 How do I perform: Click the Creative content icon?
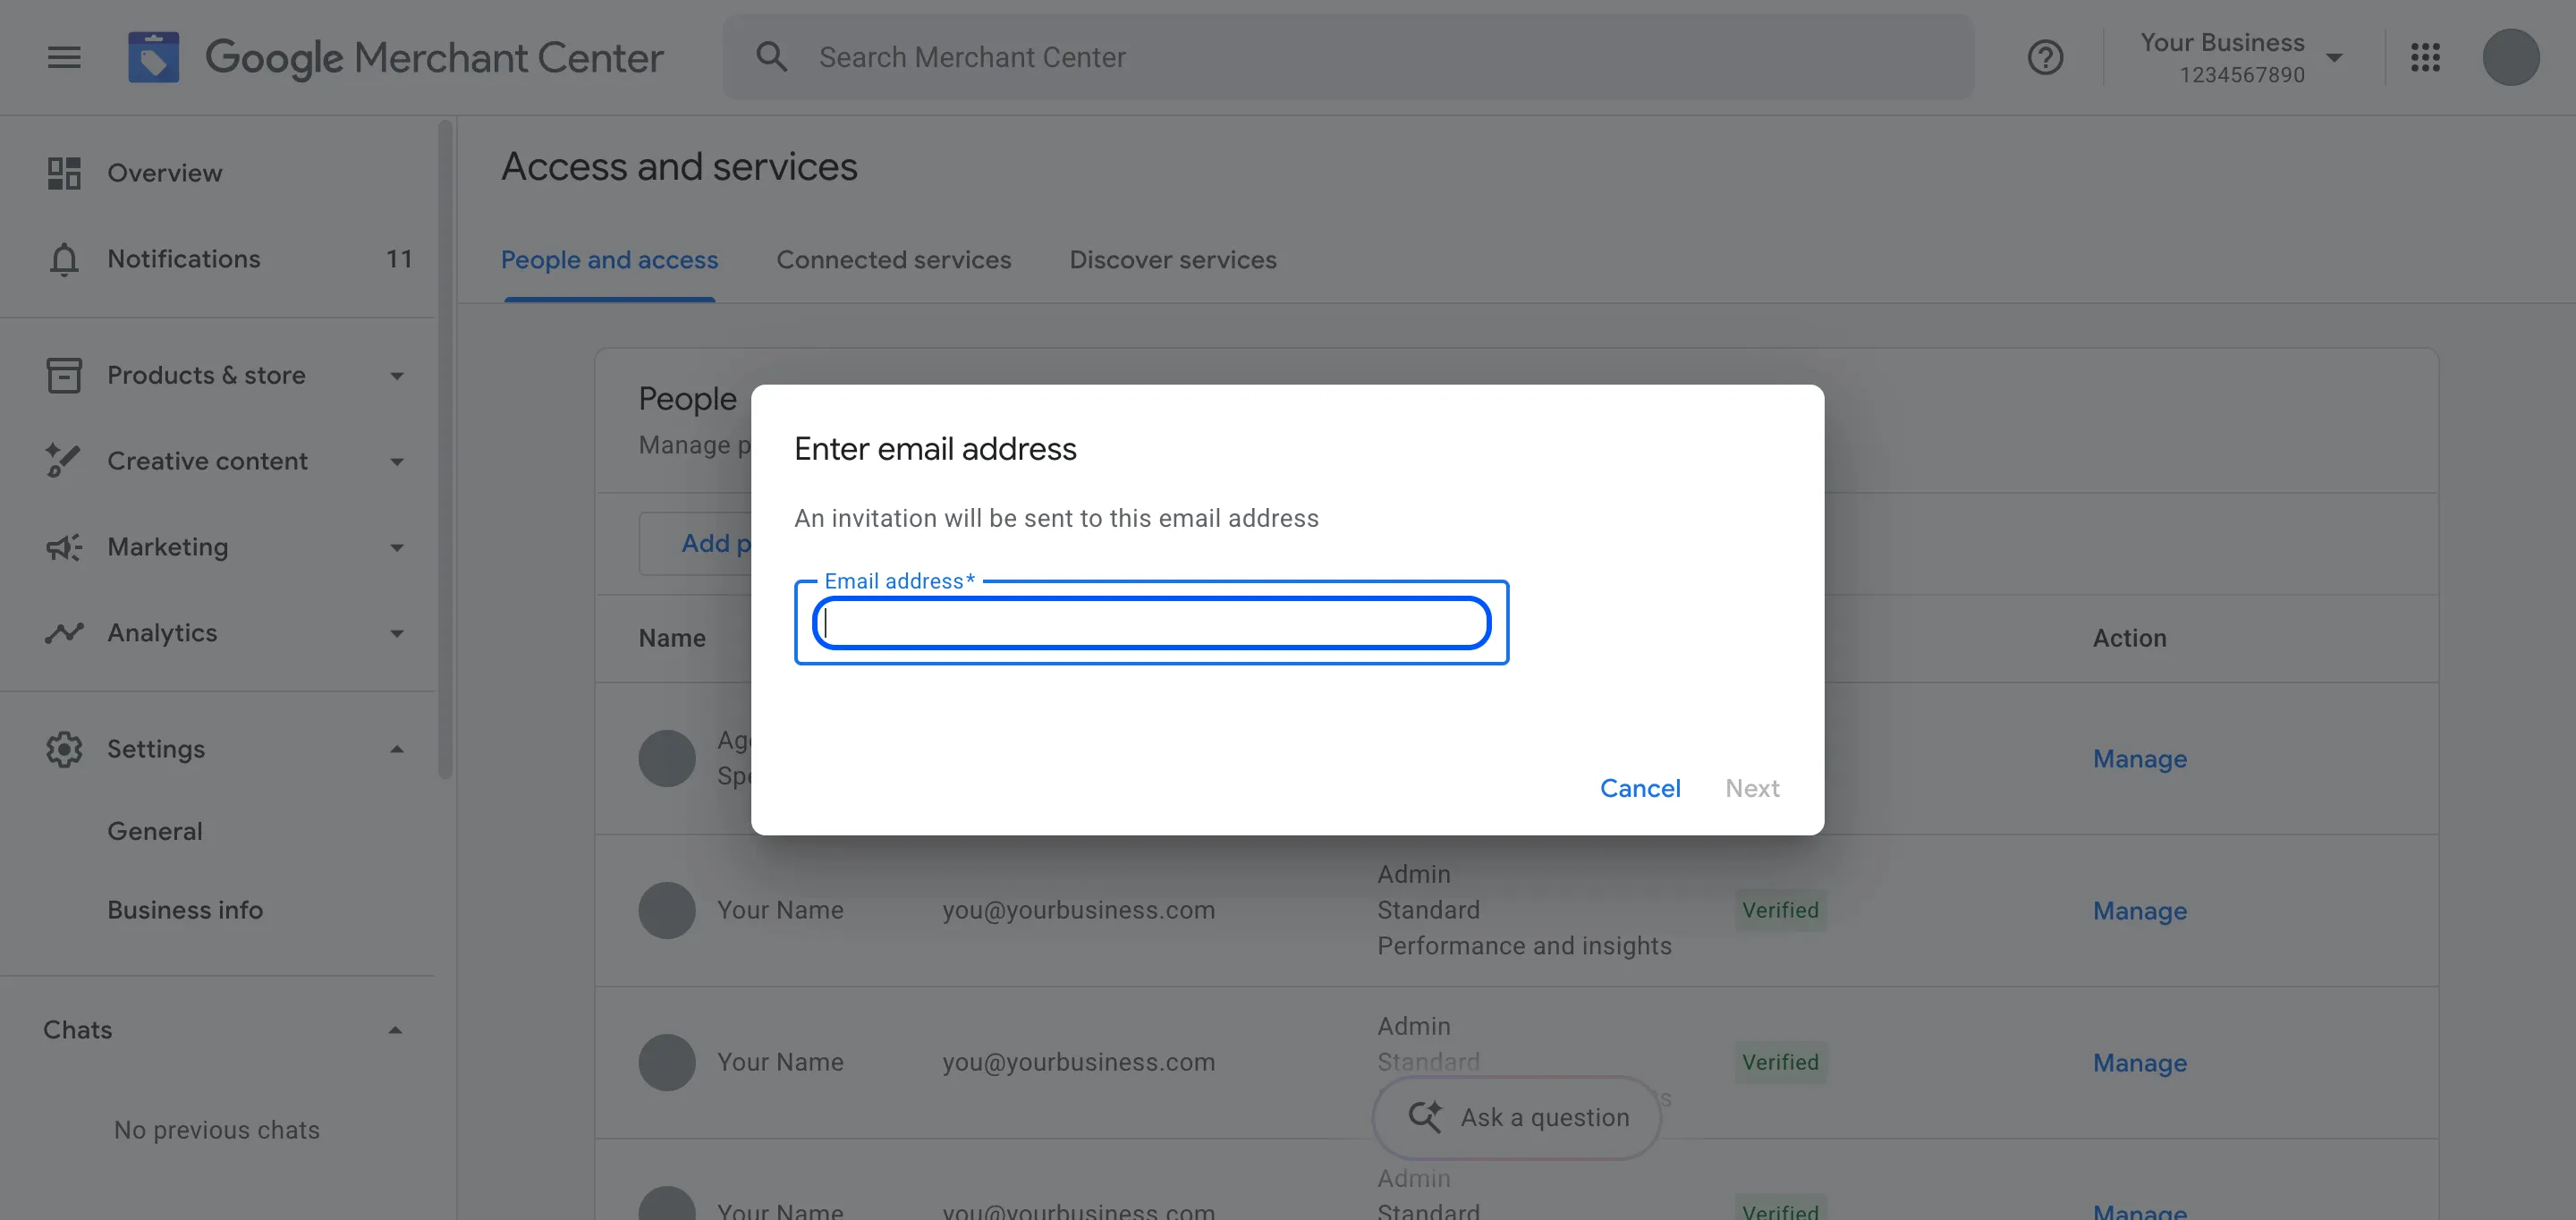click(64, 461)
